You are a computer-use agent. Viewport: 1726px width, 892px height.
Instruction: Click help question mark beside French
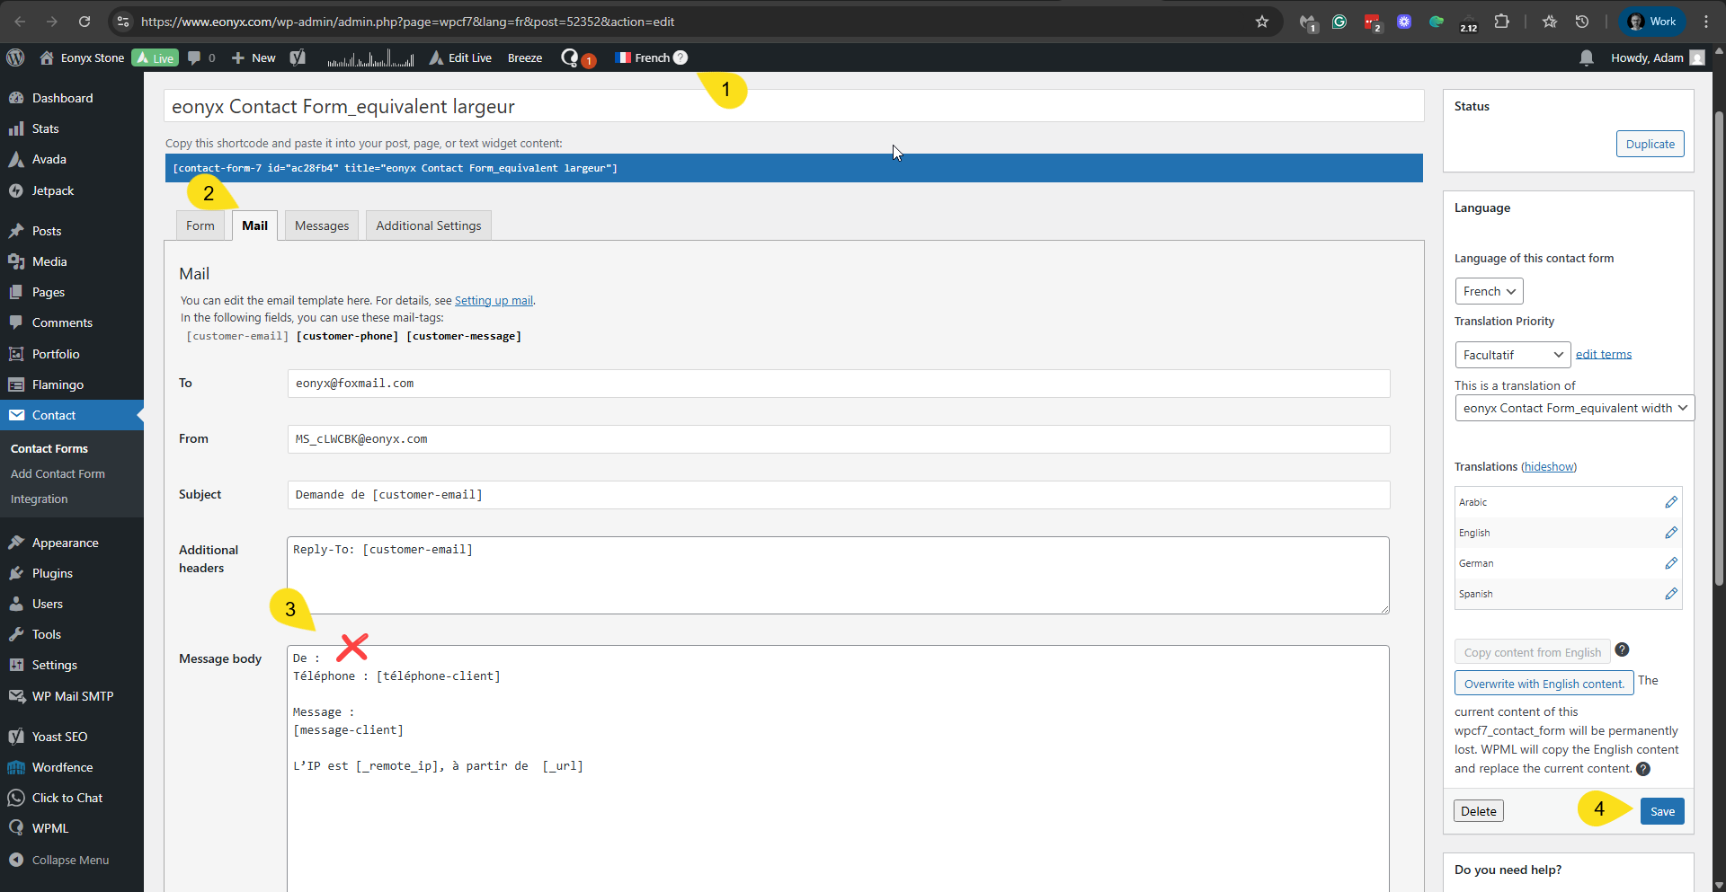[x=681, y=57]
